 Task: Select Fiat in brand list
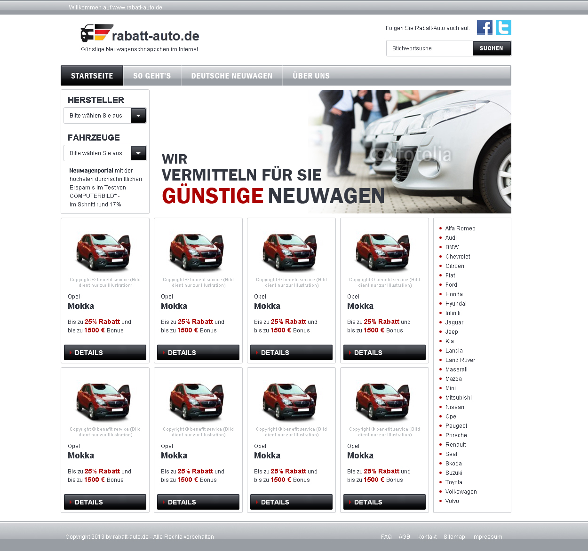450,275
